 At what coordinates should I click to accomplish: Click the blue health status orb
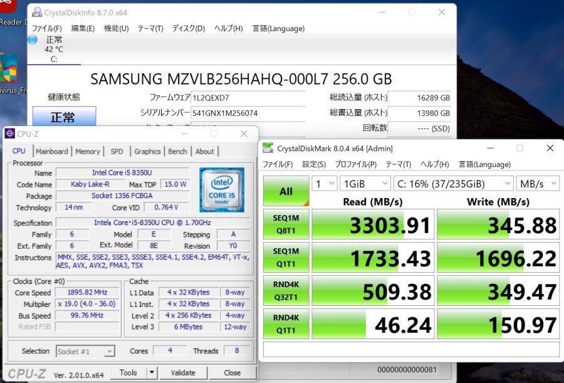(33, 39)
